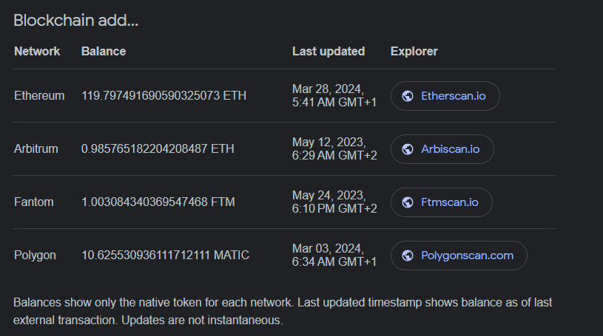Click the Balance column header
Image resolution: width=603 pixels, height=336 pixels.
[x=104, y=52]
